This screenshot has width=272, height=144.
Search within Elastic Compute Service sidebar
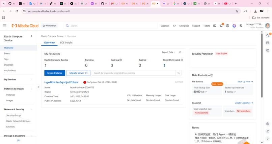[x=31, y=36]
